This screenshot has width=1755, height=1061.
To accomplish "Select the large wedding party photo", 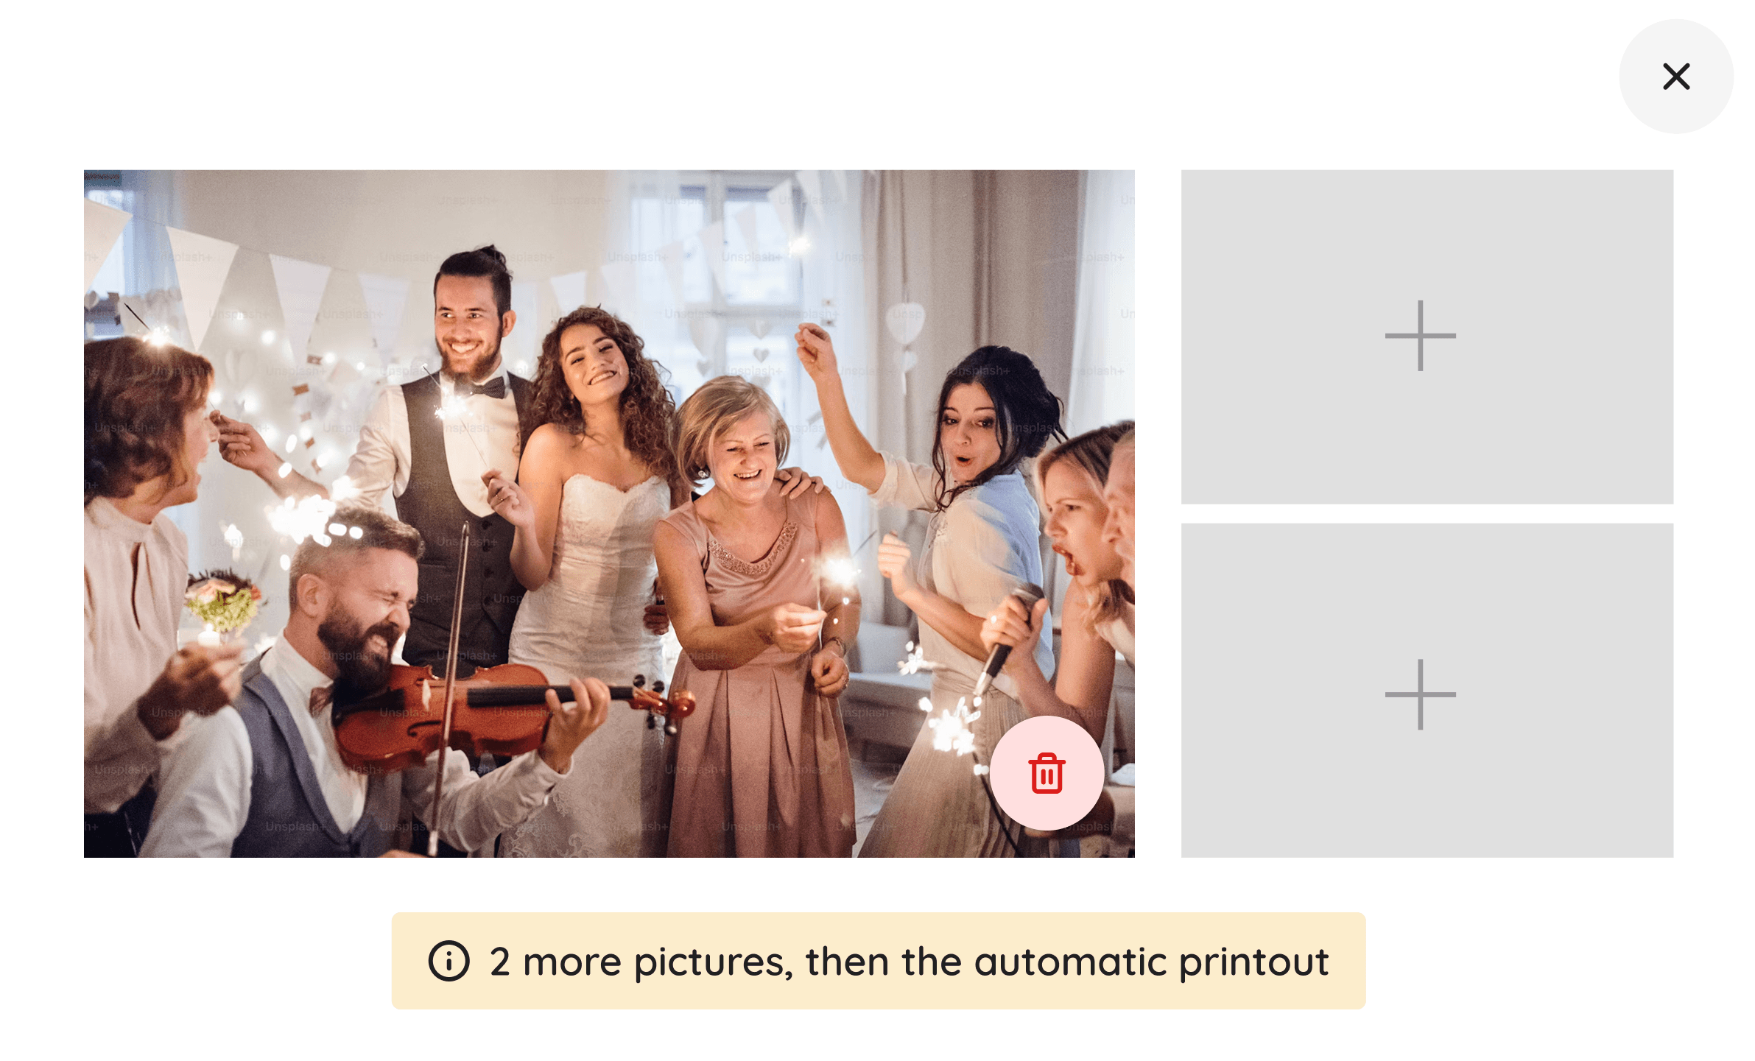I will (609, 513).
